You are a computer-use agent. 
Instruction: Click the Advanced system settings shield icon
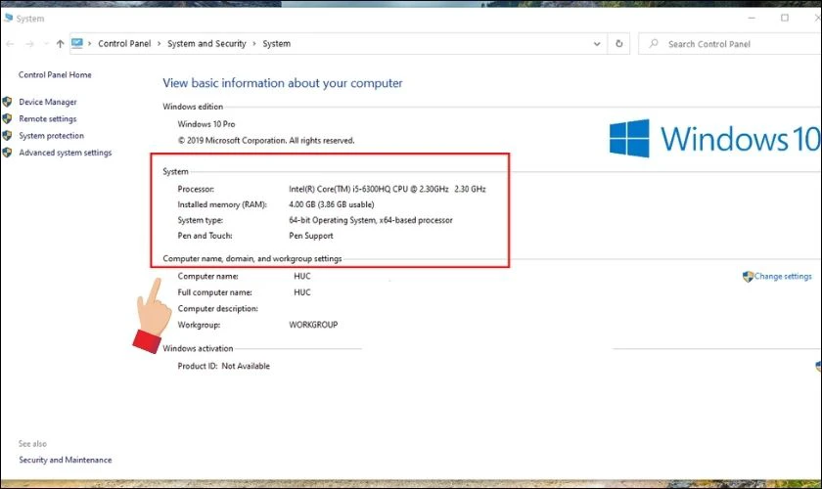[x=8, y=153]
